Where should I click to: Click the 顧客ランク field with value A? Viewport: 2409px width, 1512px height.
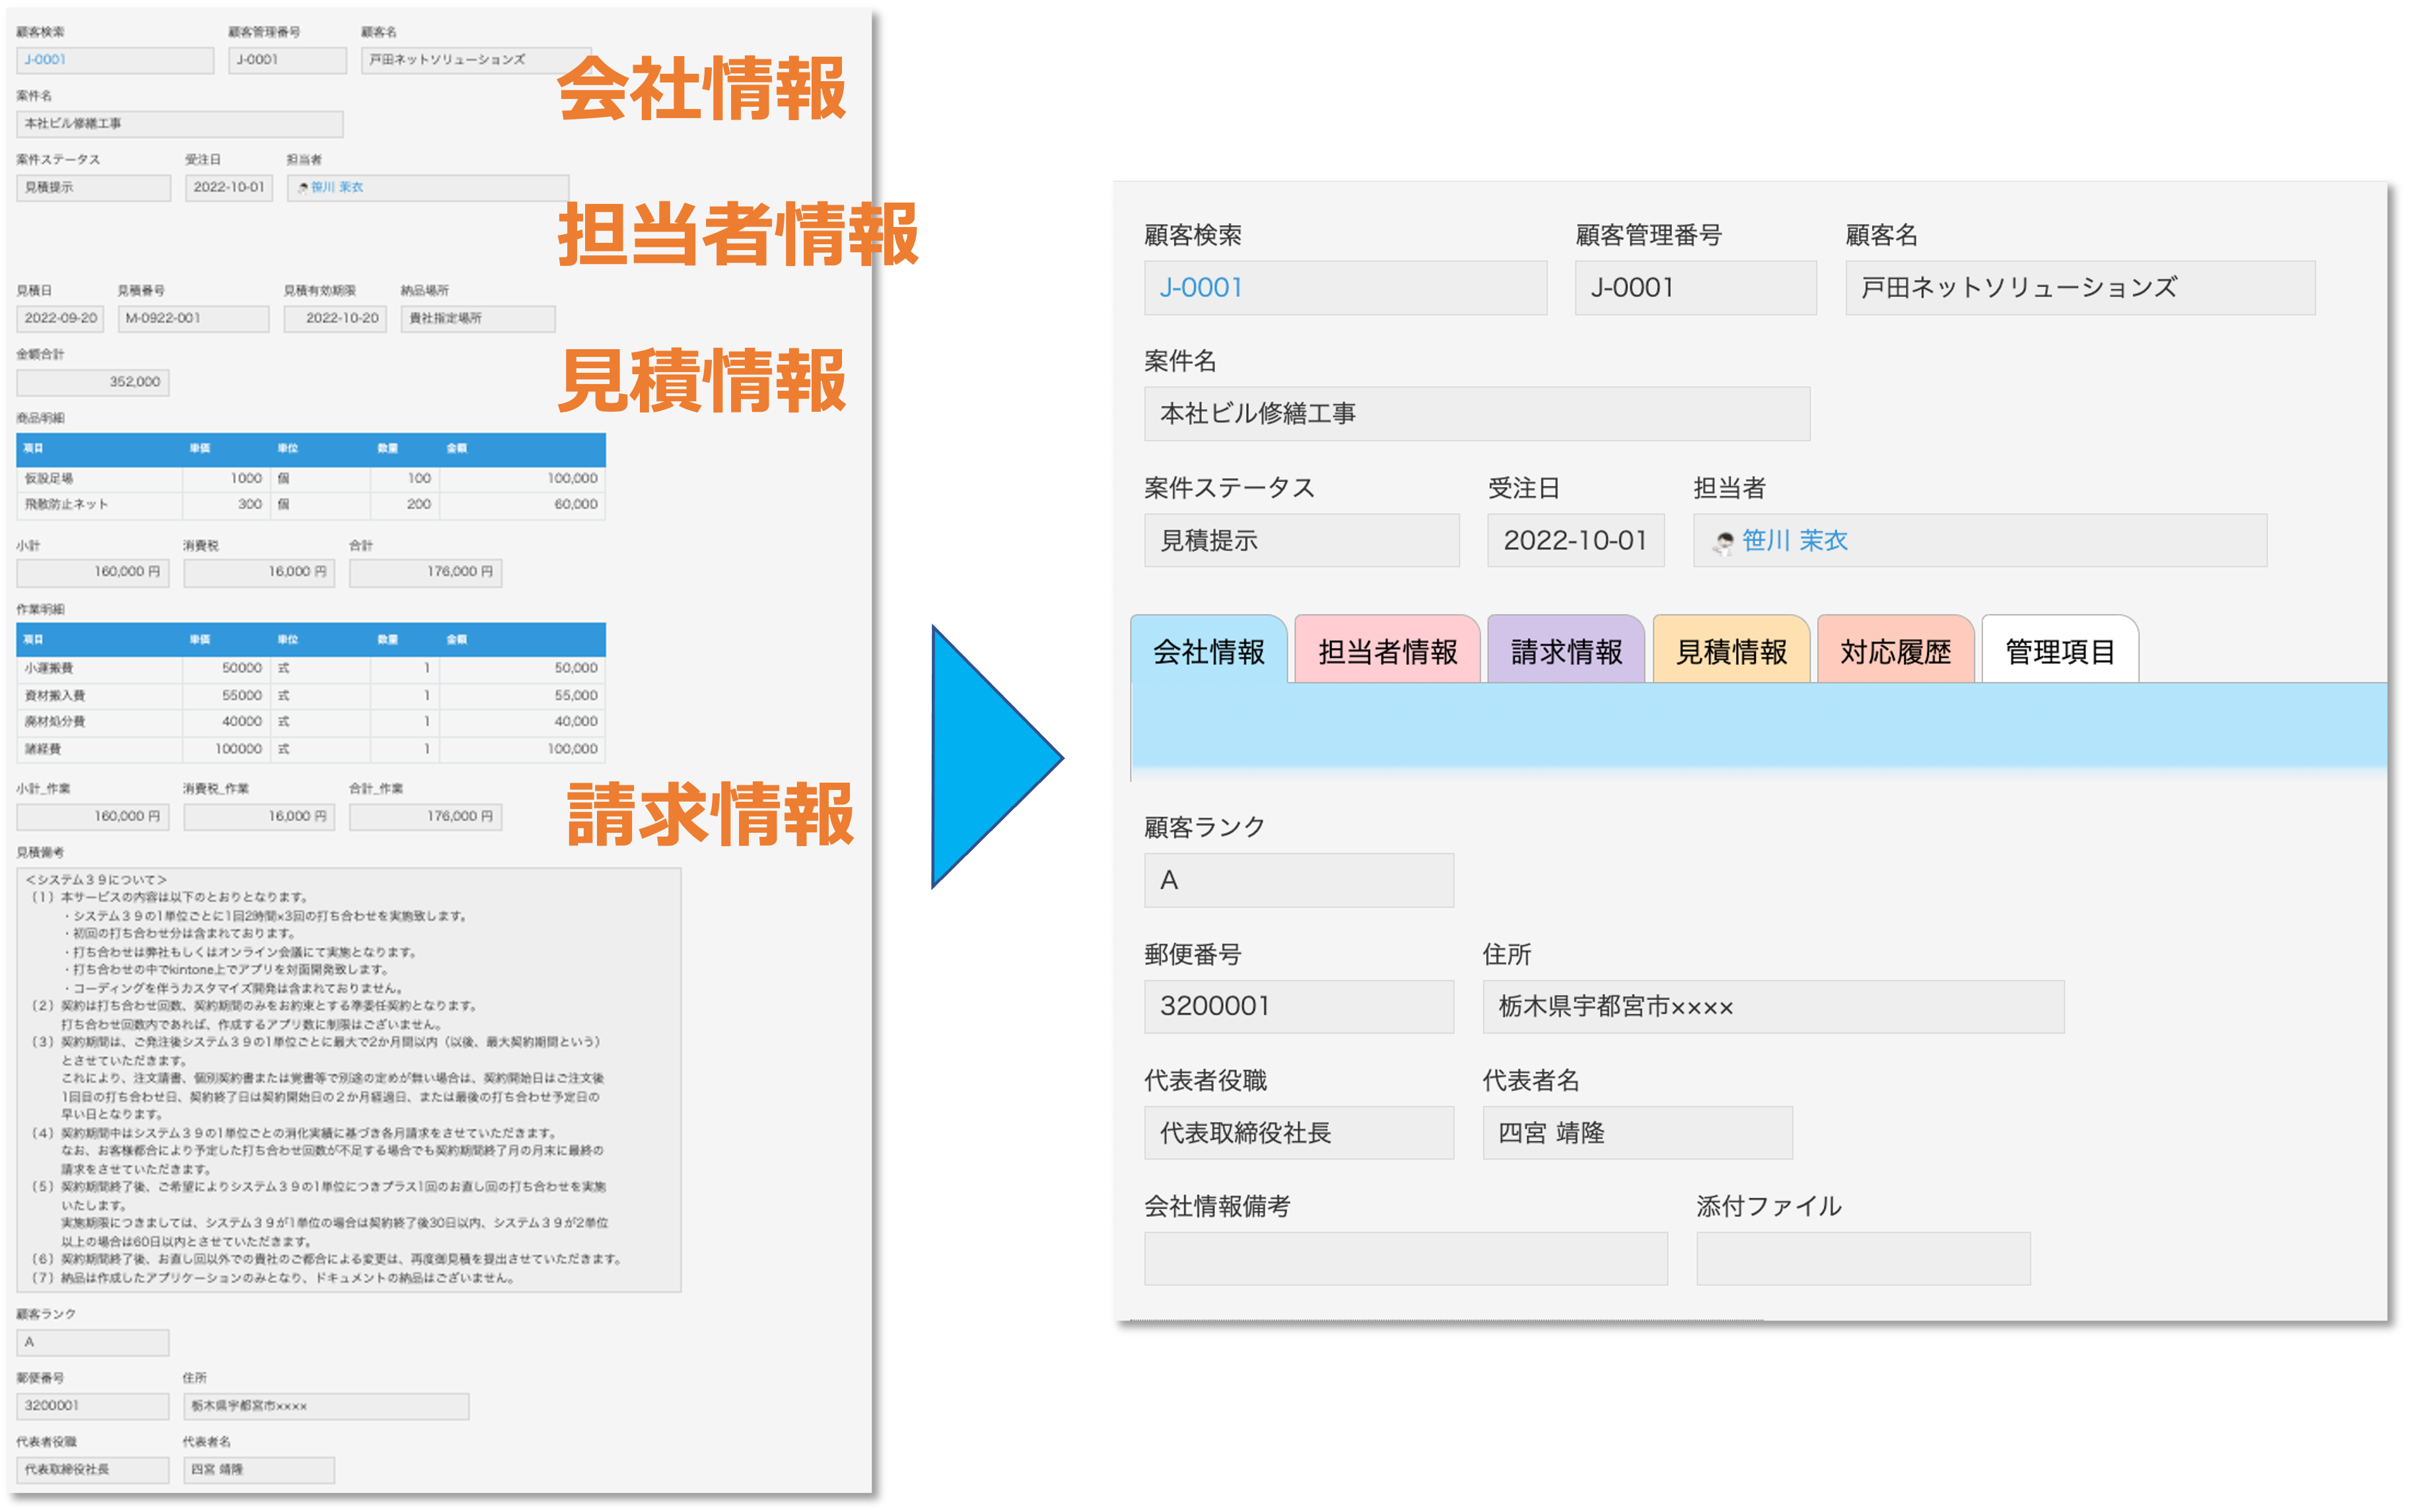click(x=1298, y=880)
